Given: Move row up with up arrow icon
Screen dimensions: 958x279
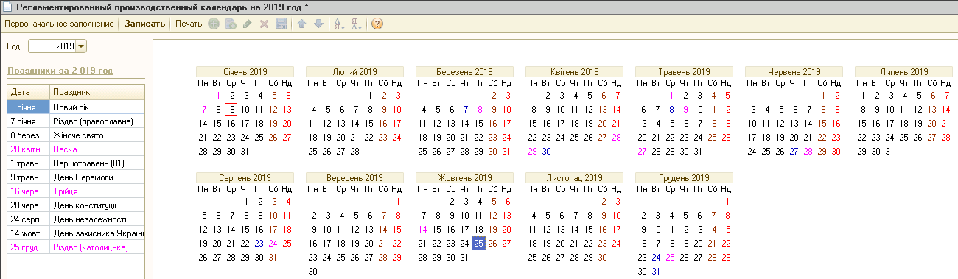Looking at the screenshot, I should 301,24.
